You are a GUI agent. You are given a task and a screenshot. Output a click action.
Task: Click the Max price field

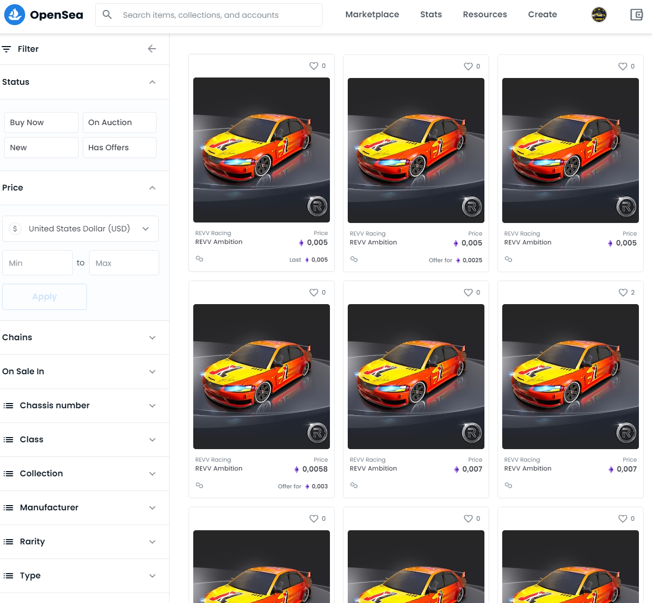pos(124,263)
